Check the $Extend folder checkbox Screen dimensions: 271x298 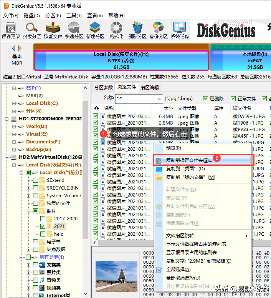point(35,180)
